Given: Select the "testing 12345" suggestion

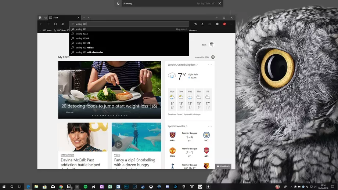Looking at the screenshot, I should click(x=82, y=39).
